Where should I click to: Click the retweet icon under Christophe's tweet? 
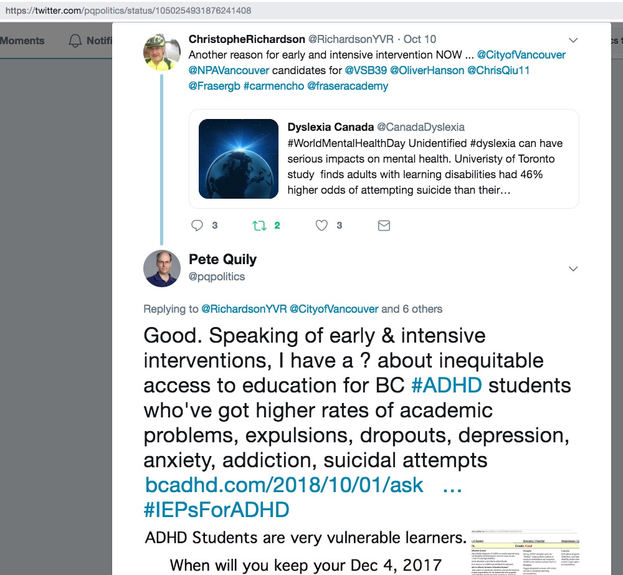click(259, 226)
